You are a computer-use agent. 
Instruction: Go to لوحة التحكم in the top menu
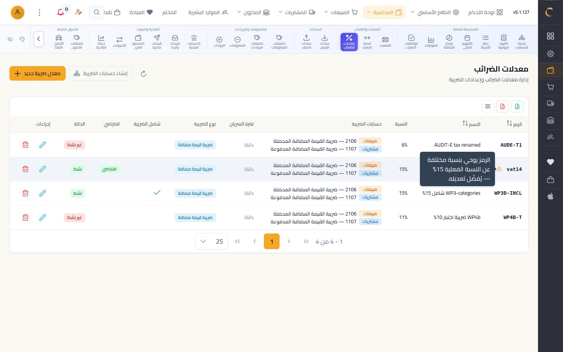[486, 13]
